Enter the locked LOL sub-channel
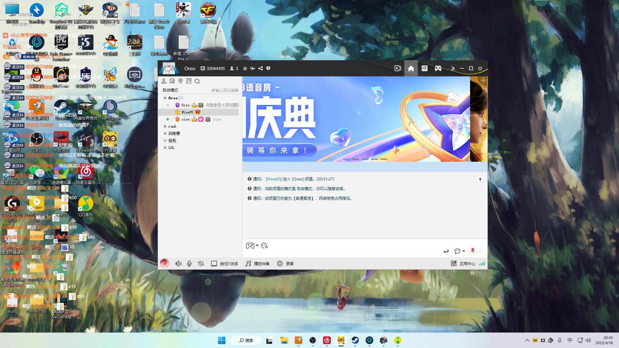 (171, 148)
